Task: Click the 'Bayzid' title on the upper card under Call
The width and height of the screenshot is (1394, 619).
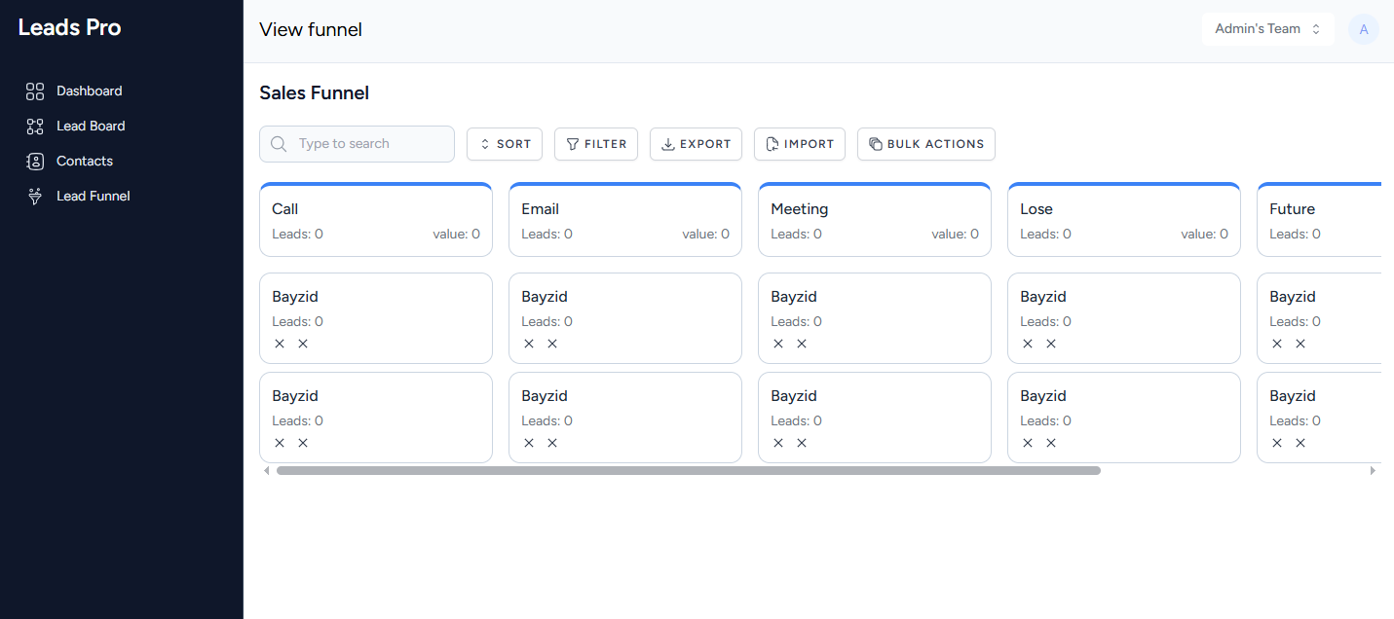Action: [295, 297]
